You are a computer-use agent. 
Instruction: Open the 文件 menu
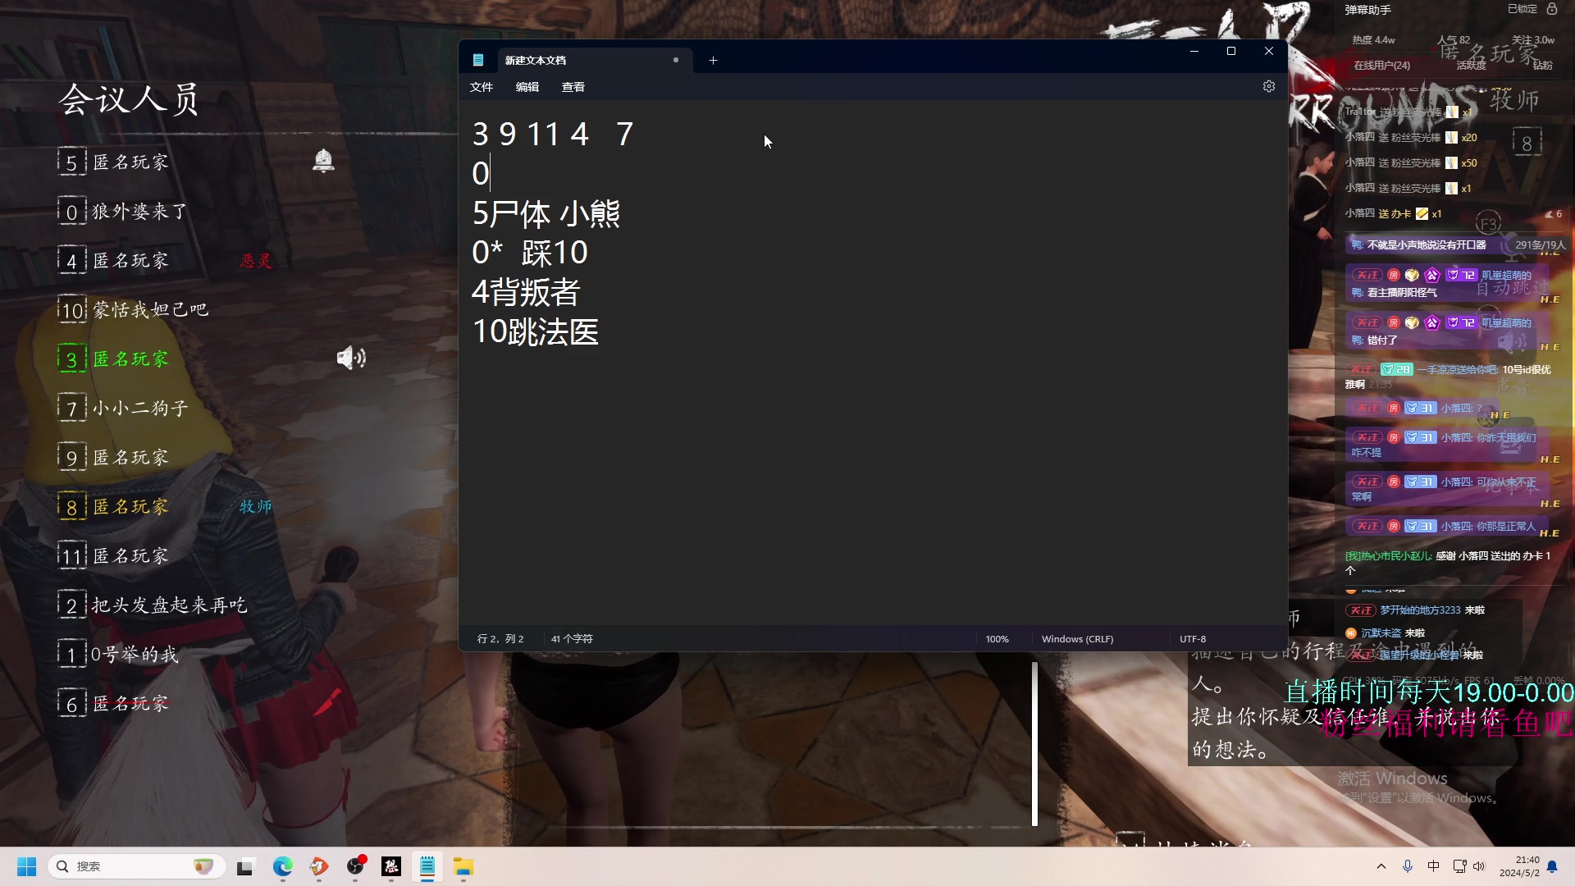pos(482,87)
